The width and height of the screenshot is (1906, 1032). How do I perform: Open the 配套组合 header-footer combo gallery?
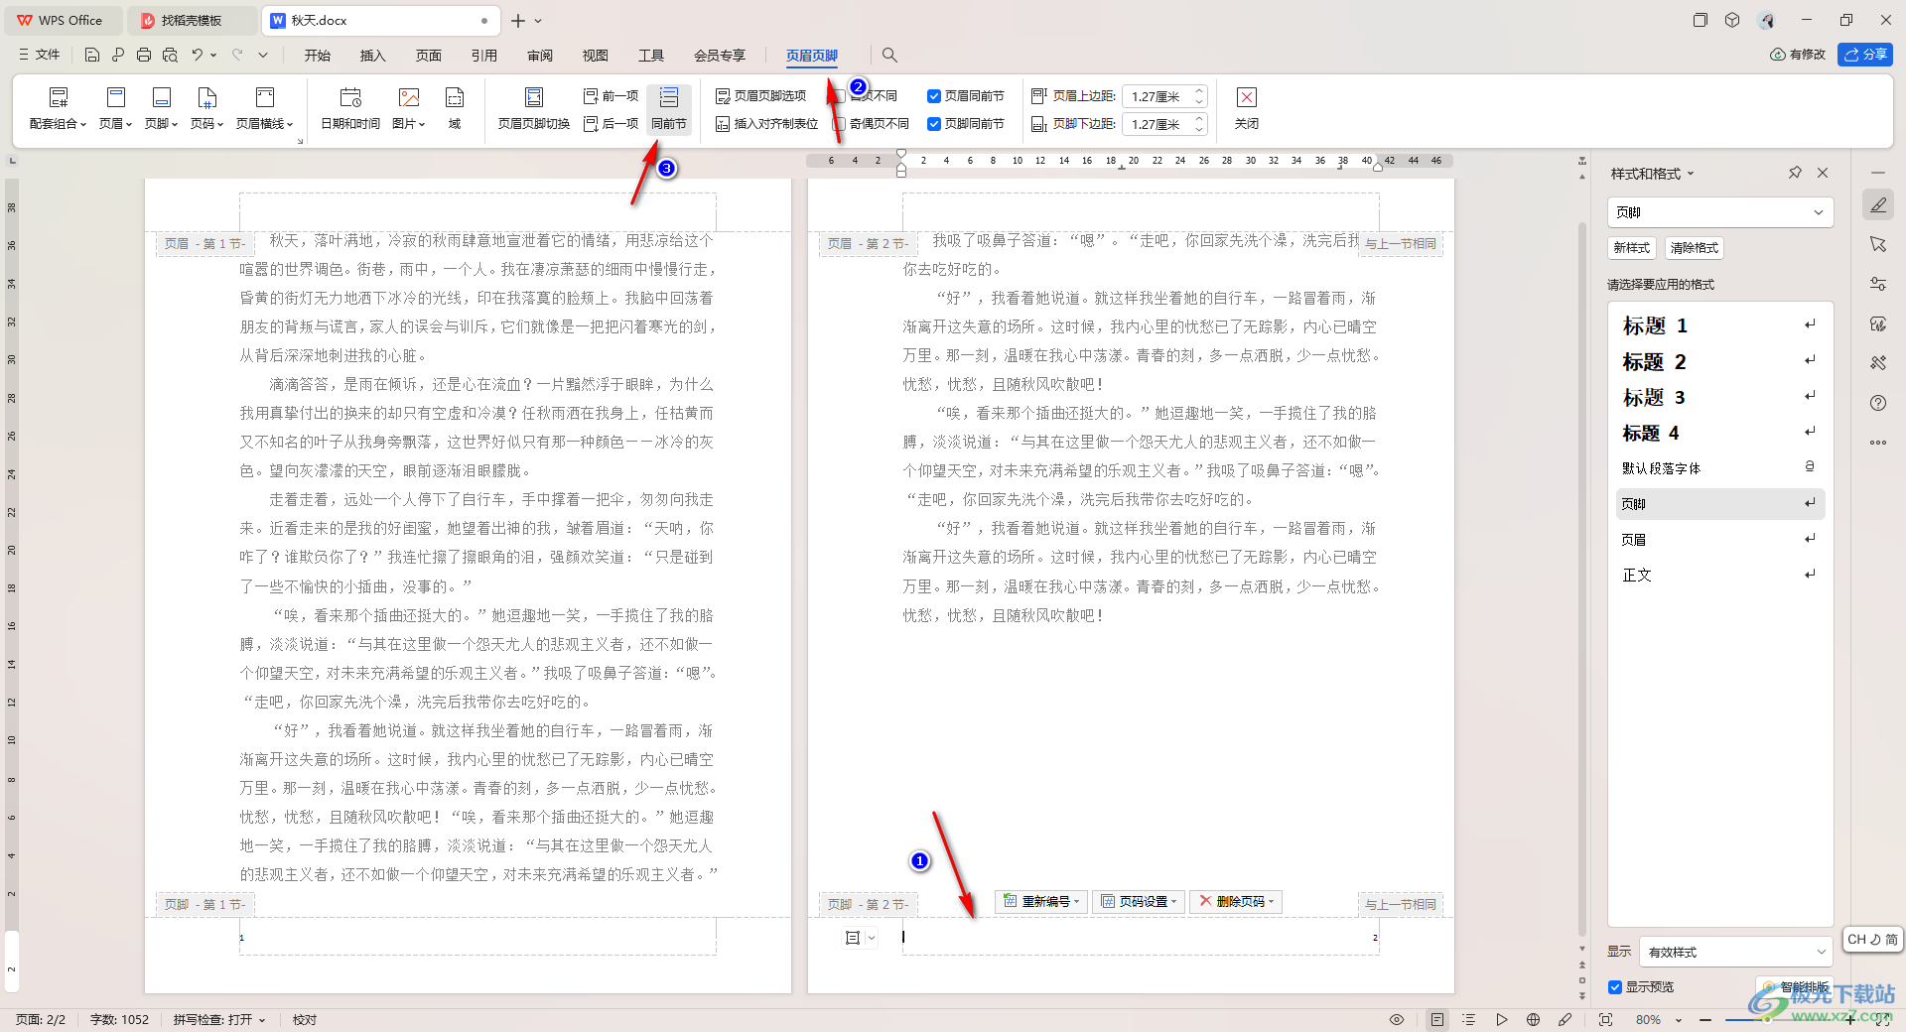tap(58, 109)
